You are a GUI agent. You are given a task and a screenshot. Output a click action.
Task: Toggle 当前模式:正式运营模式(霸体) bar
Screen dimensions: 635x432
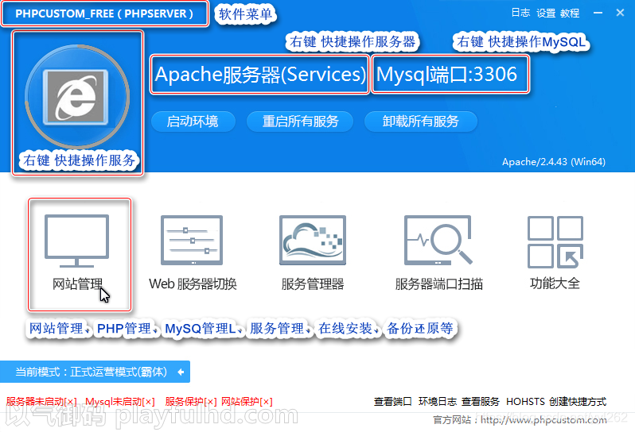pos(95,372)
